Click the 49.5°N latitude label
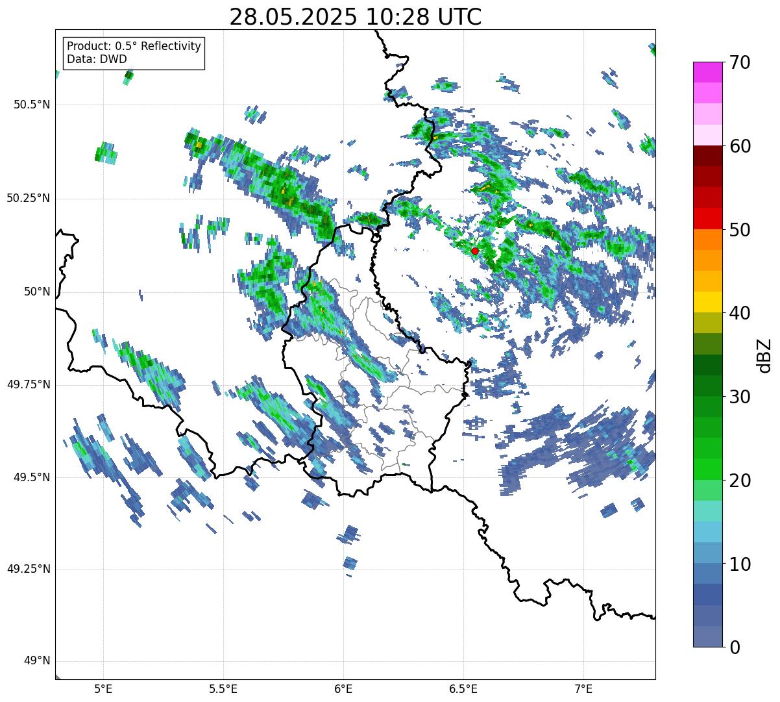The width and height of the screenshot is (780, 702). 32,477
